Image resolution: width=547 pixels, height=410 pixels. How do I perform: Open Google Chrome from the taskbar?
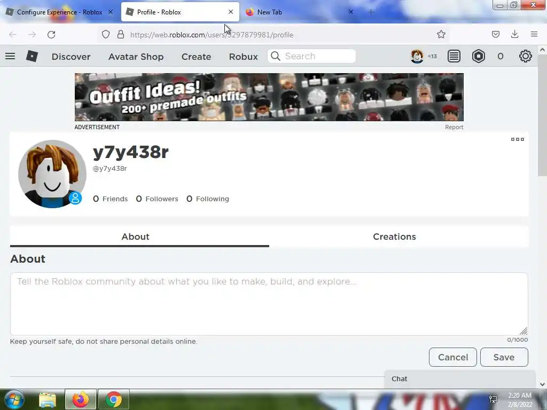[x=114, y=399]
